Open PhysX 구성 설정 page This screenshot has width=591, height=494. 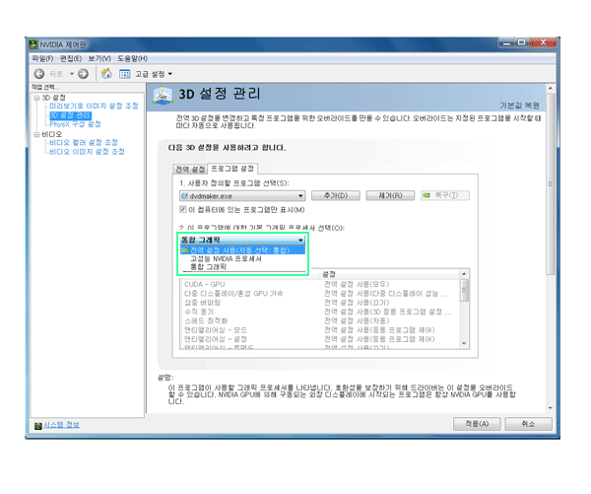coord(76,124)
